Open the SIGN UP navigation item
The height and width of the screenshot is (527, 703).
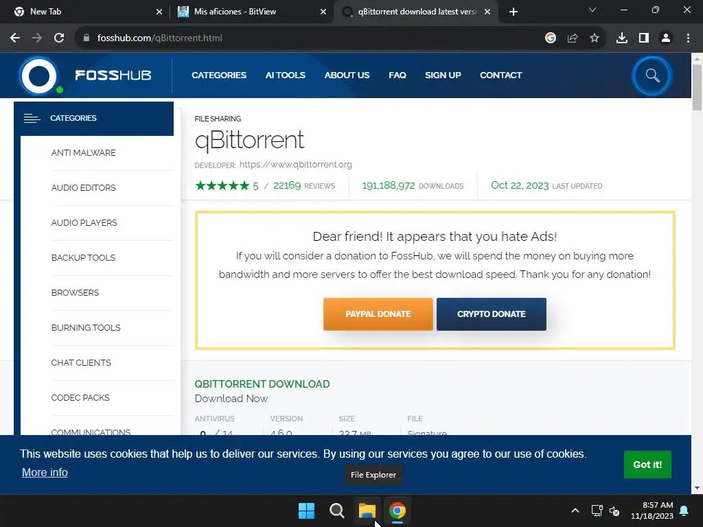(x=443, y=75)
